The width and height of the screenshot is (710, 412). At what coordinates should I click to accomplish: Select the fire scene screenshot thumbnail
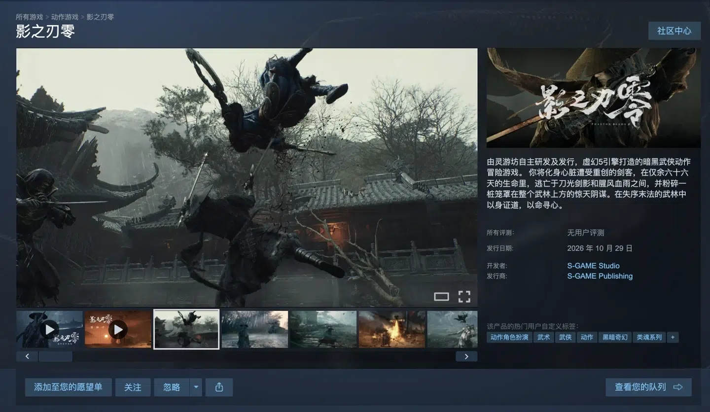pos(392,329)
